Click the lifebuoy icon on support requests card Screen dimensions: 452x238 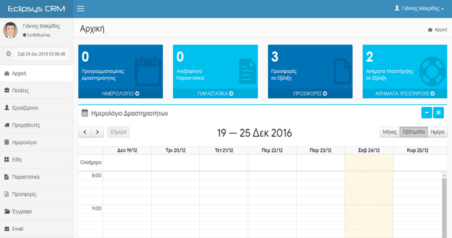click(433, 71)
